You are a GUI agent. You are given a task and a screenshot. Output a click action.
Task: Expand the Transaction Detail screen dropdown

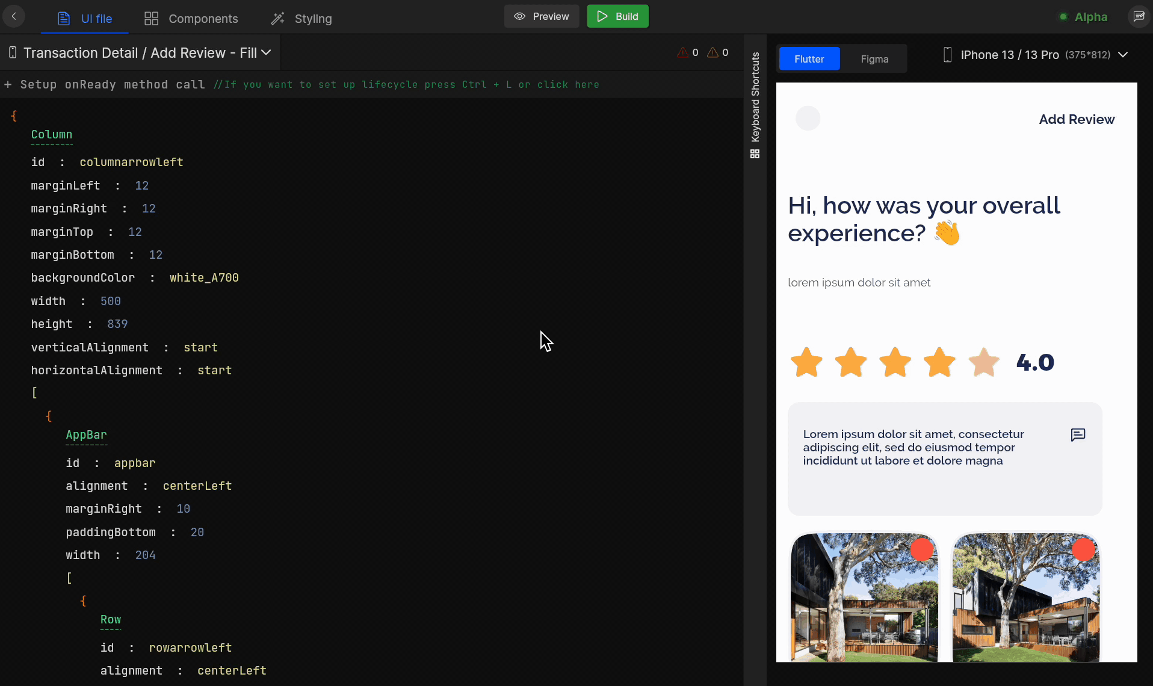[x=140, y=53]
